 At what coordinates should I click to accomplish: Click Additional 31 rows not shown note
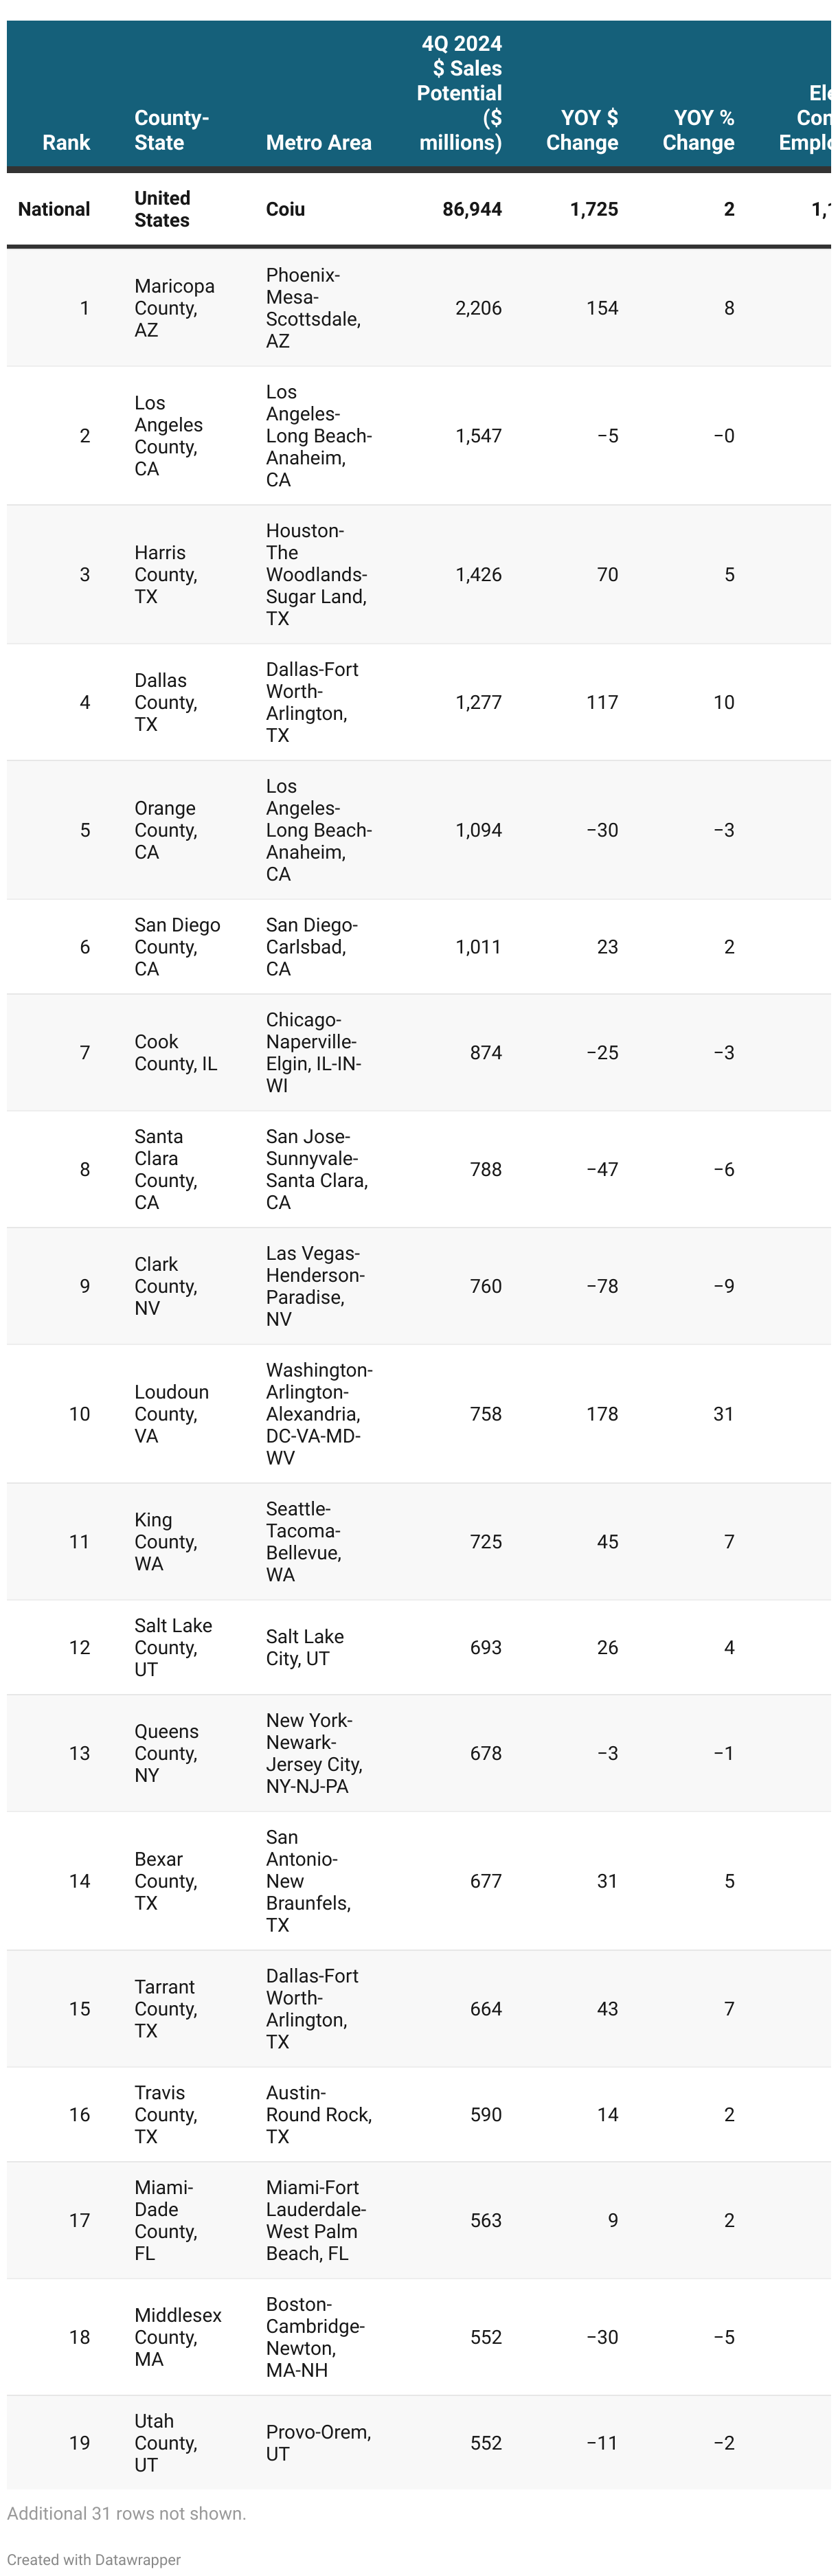pos(127,2514)
